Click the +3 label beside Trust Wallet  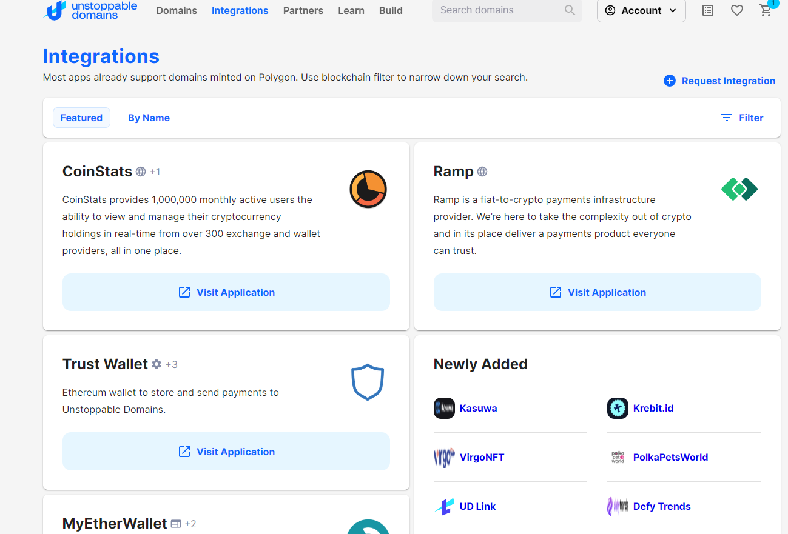[172, 364]
